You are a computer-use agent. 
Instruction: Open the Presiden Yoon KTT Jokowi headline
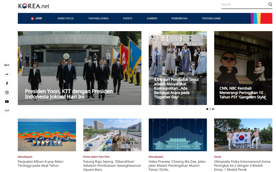click(69, 94)
